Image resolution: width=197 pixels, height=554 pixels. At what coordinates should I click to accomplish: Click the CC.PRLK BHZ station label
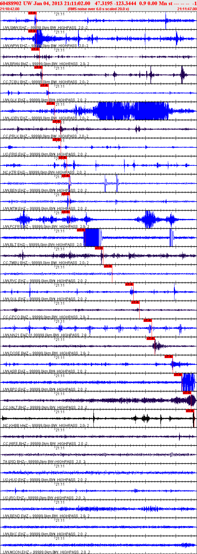pyautogui.click(x=16, y=136)
